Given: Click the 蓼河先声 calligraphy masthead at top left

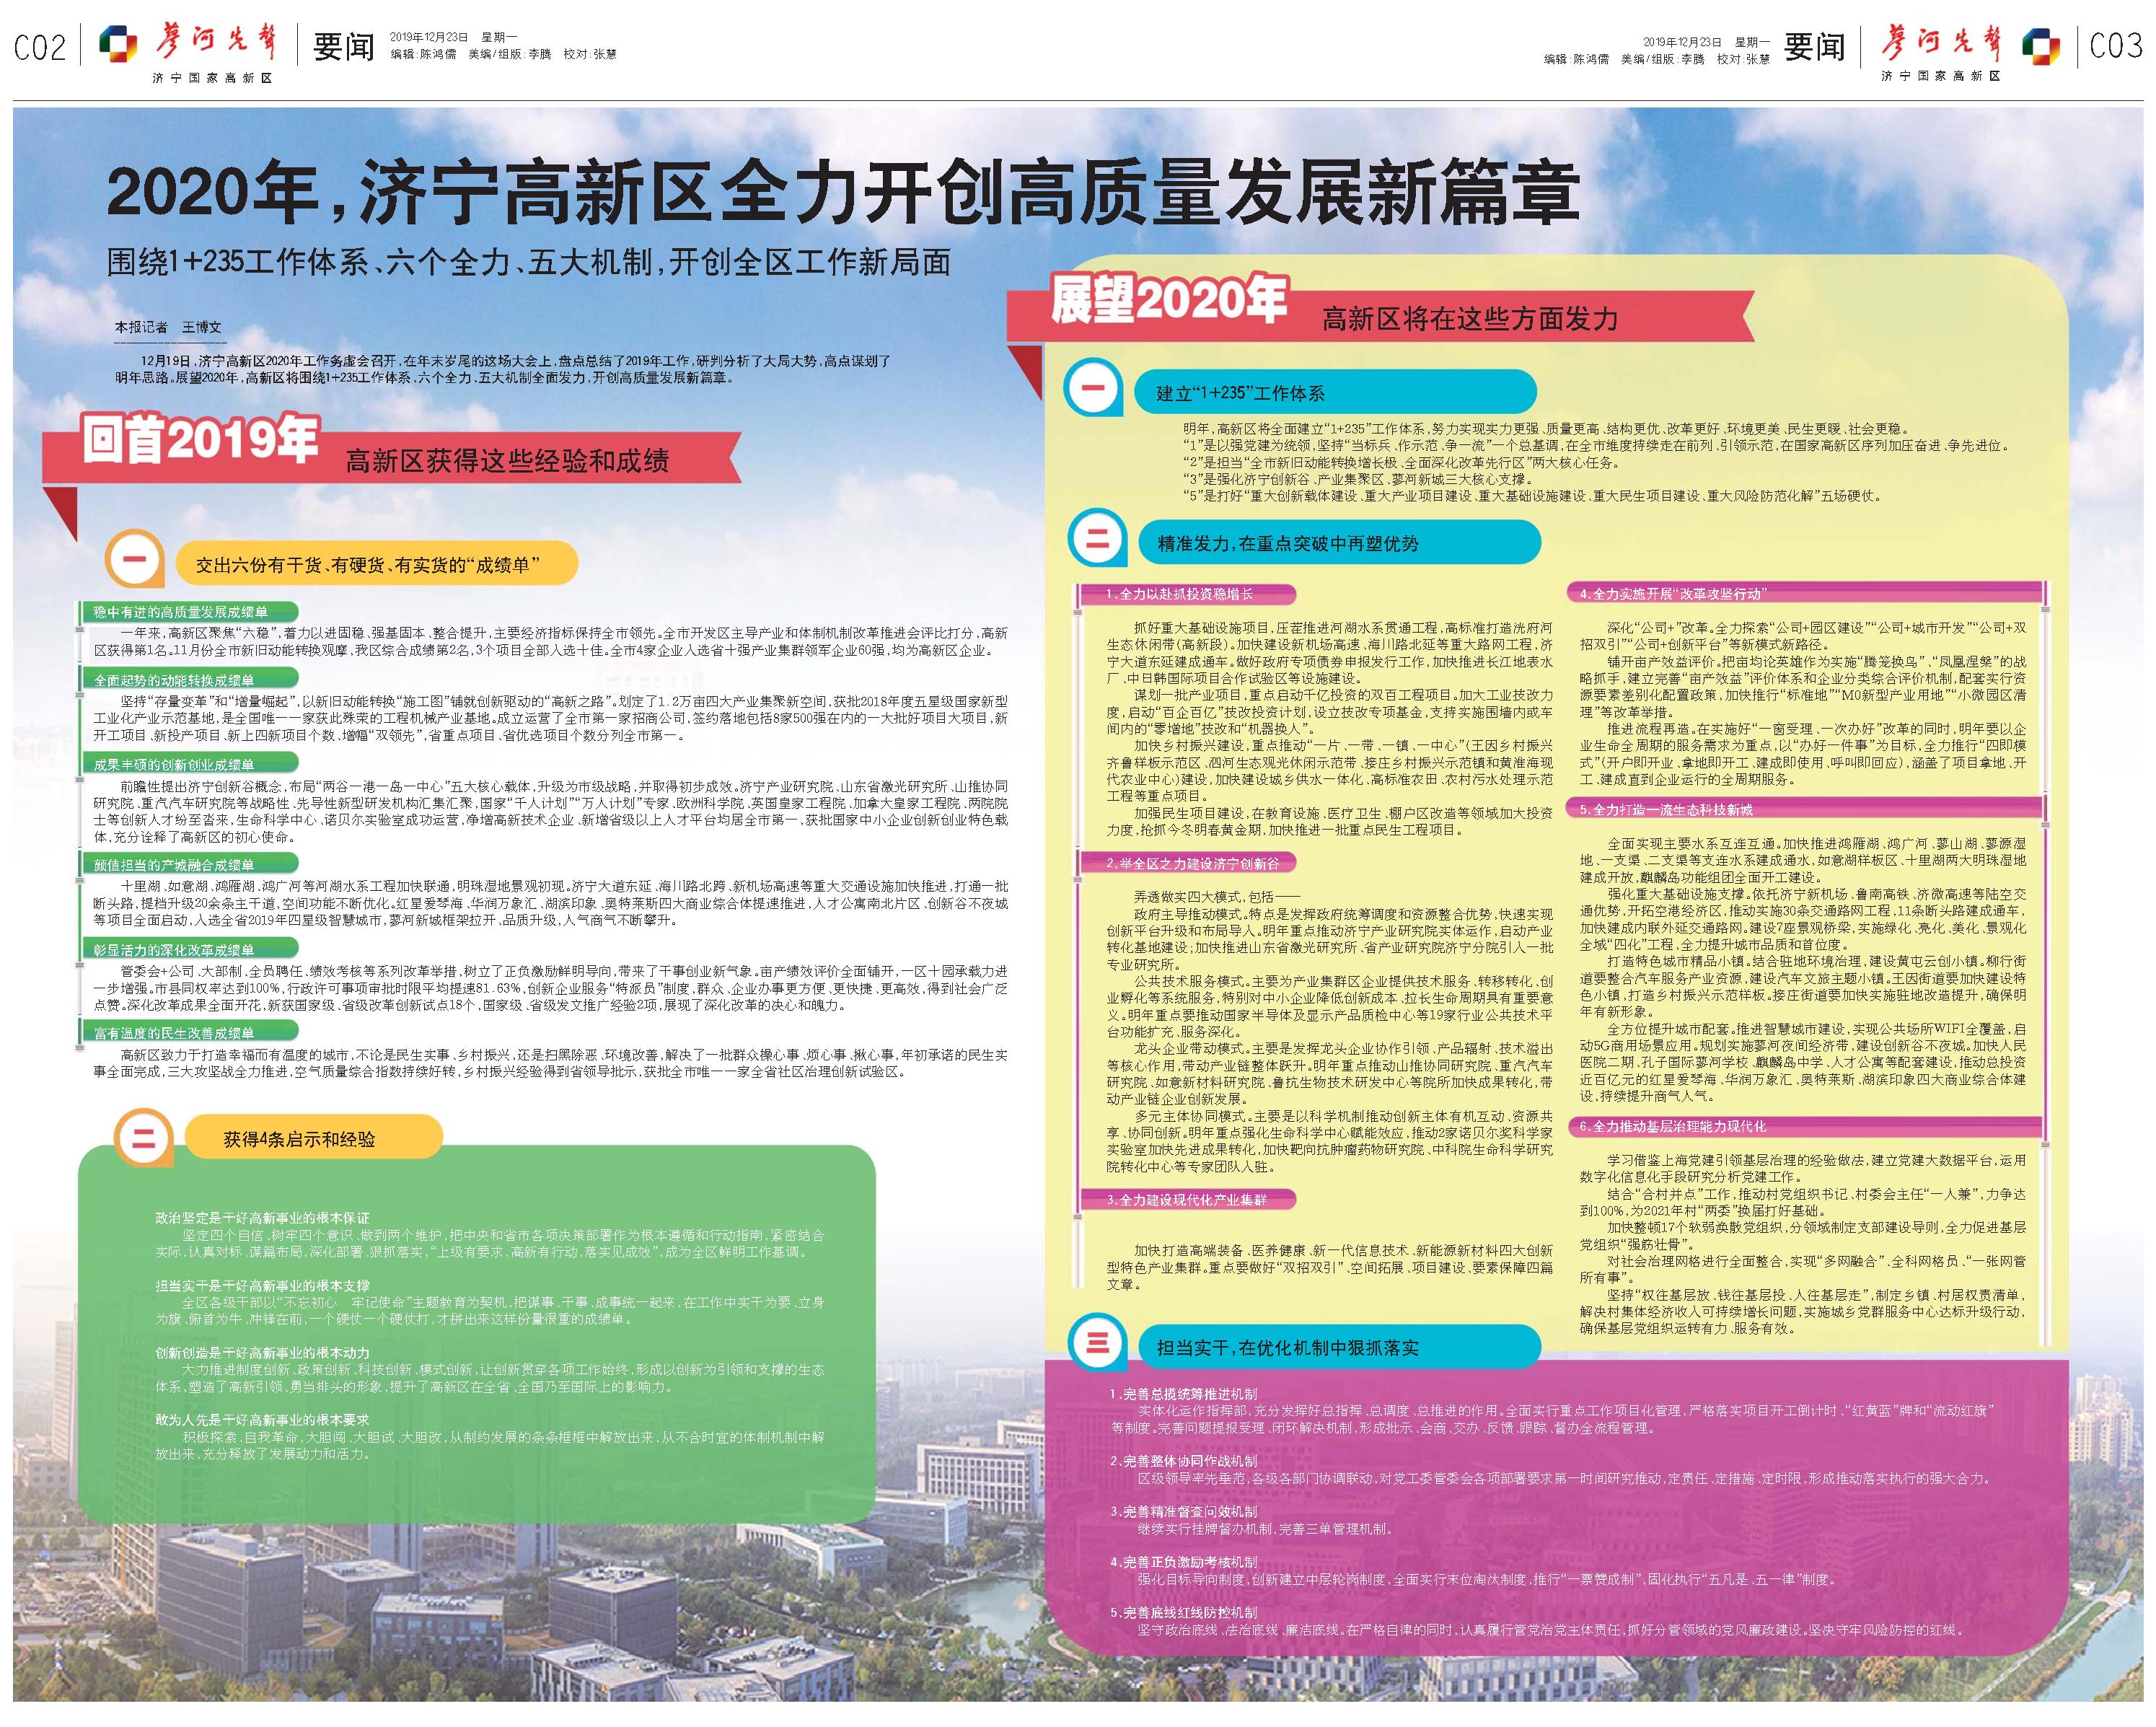Looking at the screenshot, I should (x=214, y=43).
